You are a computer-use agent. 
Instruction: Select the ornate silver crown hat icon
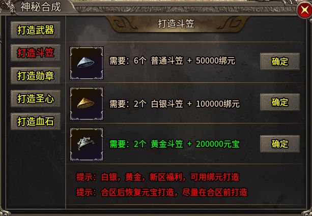87,144
